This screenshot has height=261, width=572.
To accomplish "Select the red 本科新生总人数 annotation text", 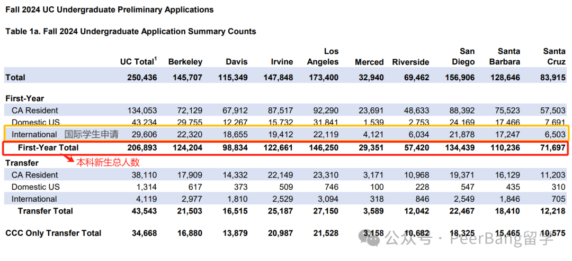I will coord(108,162).
